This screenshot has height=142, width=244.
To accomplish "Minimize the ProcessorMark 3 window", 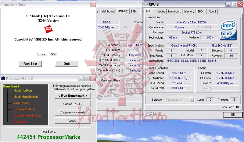I will (81, 78).
